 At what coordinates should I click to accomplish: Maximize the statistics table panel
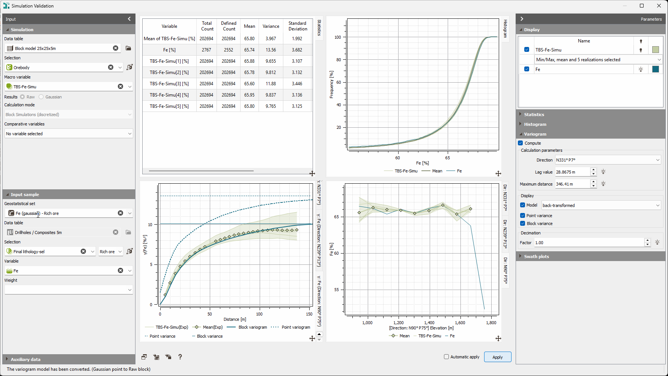312,174
